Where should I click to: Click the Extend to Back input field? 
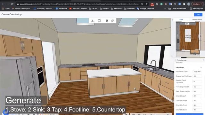coord(197,110)
